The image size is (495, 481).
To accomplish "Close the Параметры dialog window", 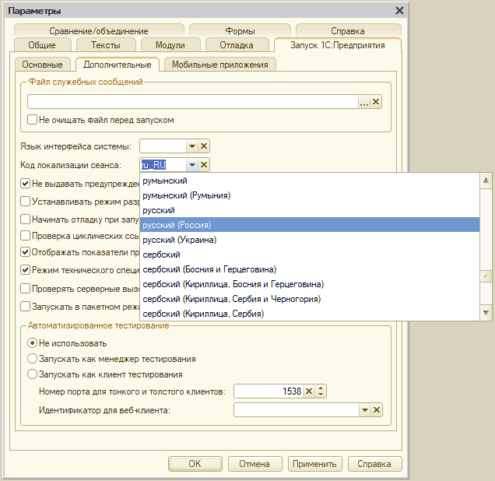I will pos(399,11).
